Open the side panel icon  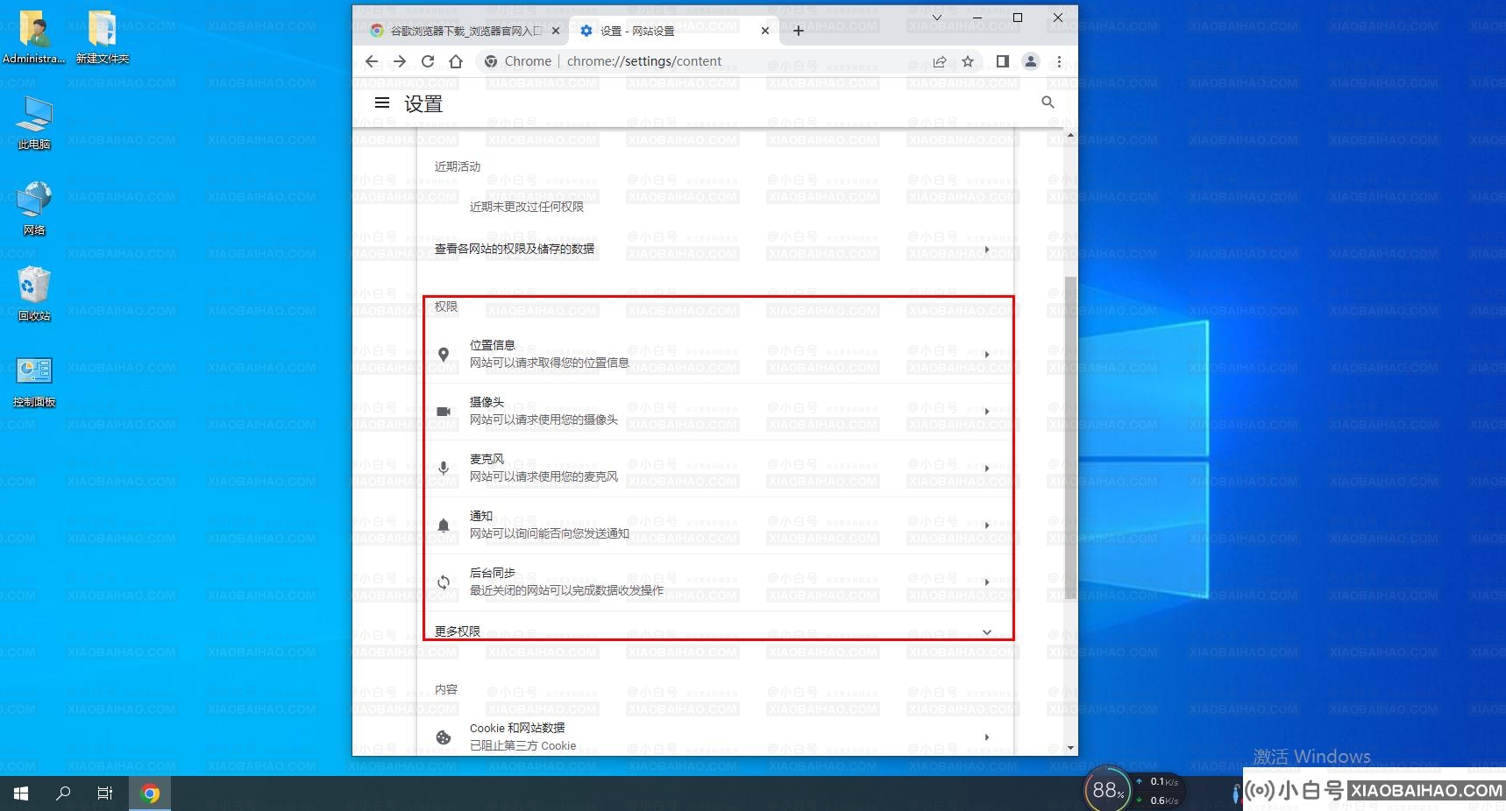coord(1003,61)
